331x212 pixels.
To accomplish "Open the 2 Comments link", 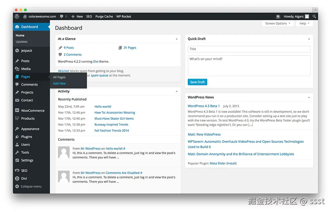I will point(72,55).
